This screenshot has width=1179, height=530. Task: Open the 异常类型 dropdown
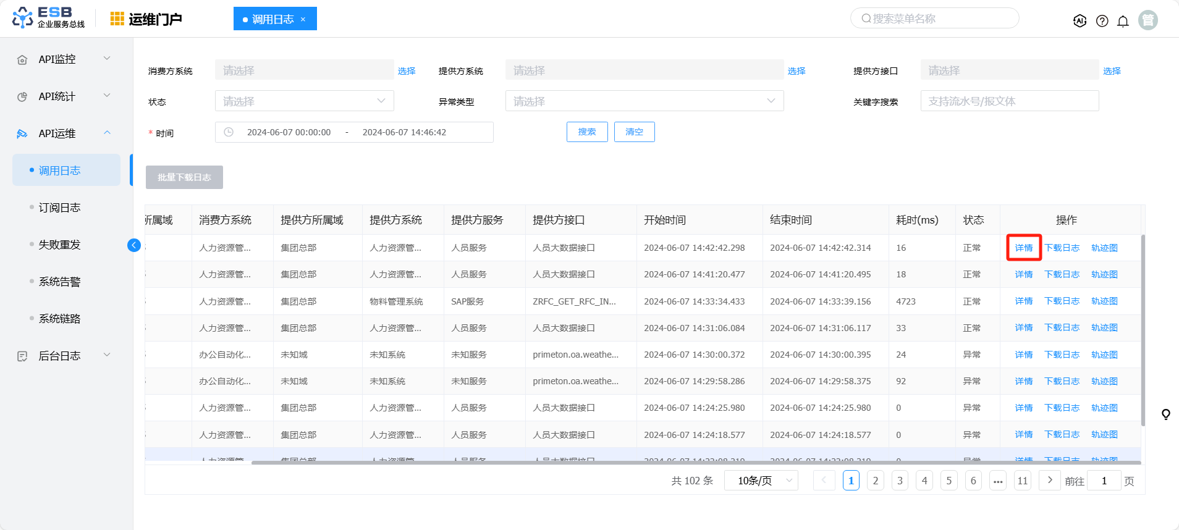pos(644,101)
